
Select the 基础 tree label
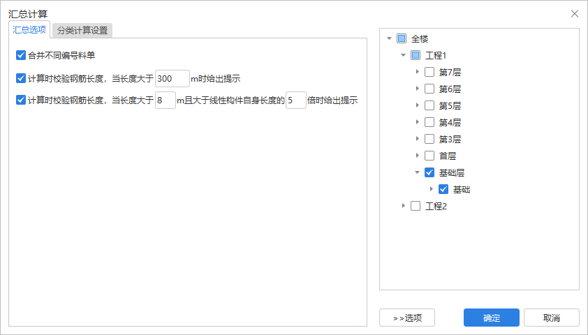(x=462, y=189)
